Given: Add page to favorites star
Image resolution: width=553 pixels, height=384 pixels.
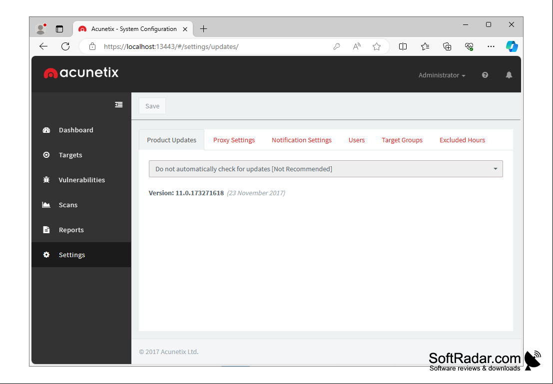Looking at the screenshot, I should [377, 46].
